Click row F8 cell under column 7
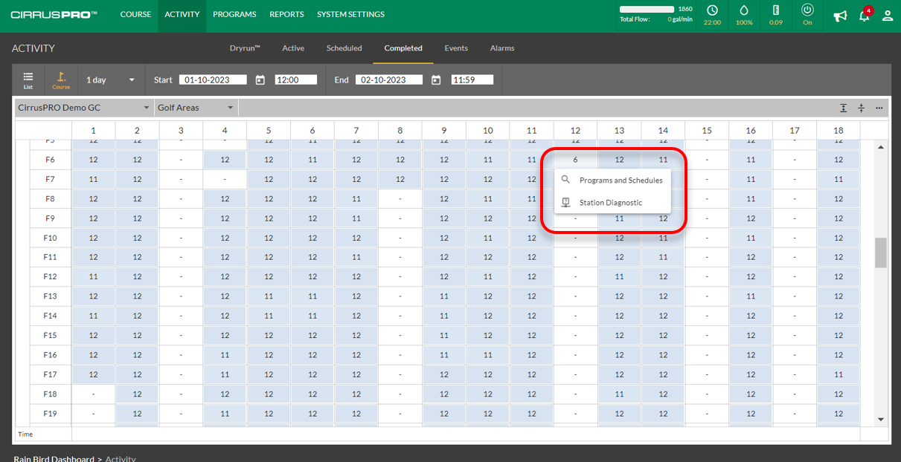Screen dimensions: 901x462 tap(356, 199)
